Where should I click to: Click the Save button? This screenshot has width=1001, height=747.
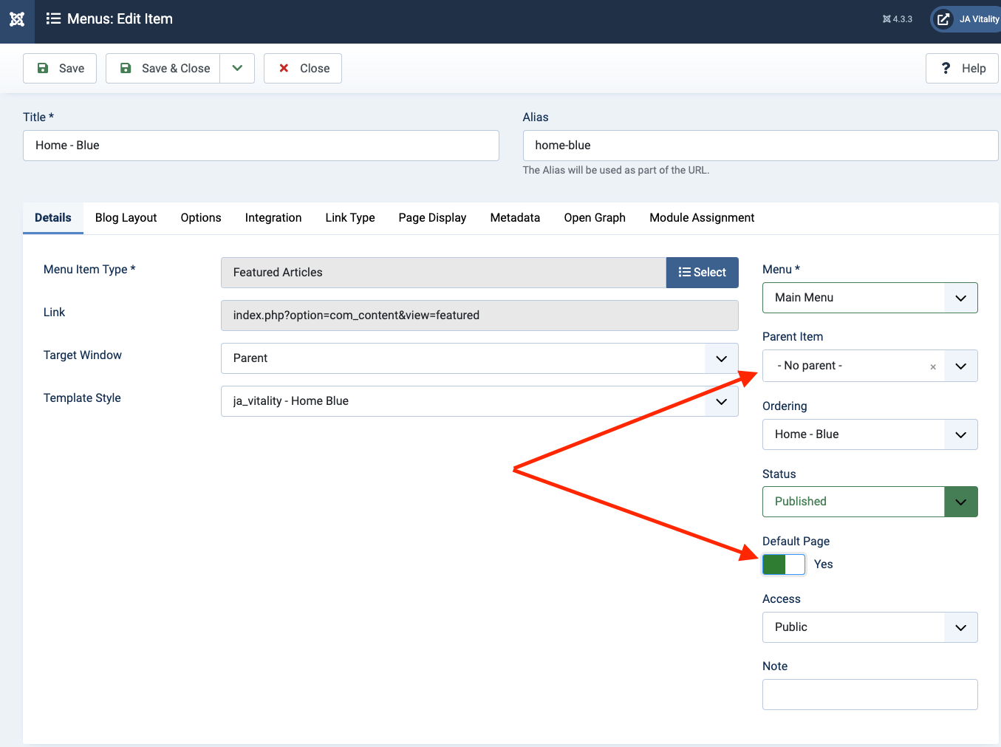(x=60, y=69)
